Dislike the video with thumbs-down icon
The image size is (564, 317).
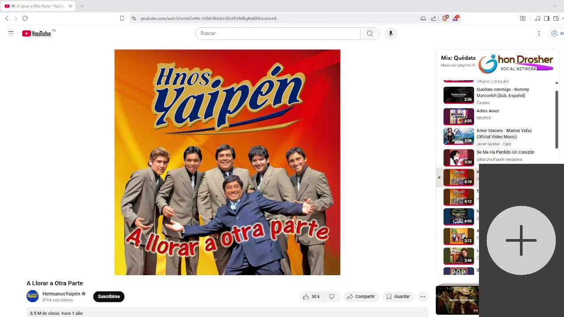click(x=332, y=297)
